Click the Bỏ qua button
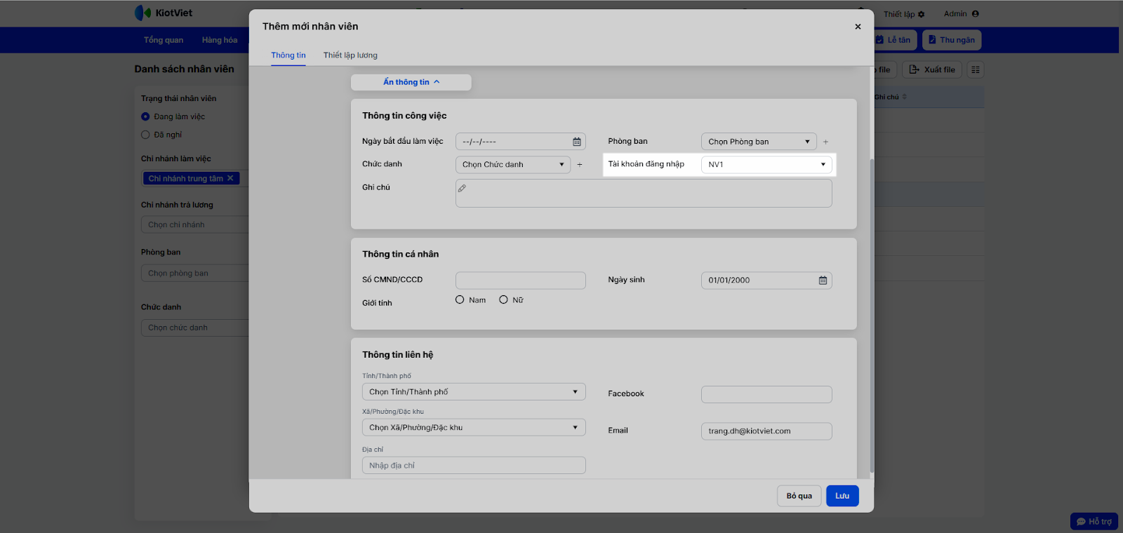The image size is (1123, 533). coord(799,496)
